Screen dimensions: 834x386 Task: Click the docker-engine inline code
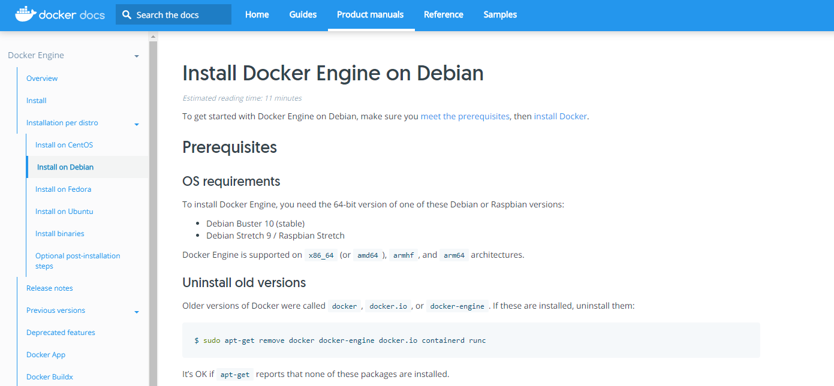[457, 306]
